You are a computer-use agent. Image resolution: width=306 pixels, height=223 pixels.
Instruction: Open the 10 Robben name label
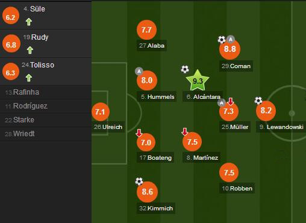click(x=237, y=189)
